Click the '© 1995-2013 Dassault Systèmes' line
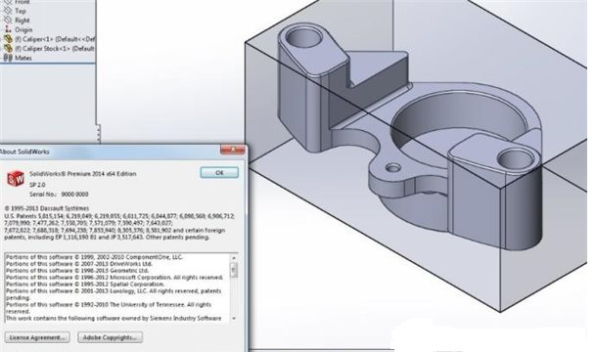 pyautogui.click(x=46, y=208)
